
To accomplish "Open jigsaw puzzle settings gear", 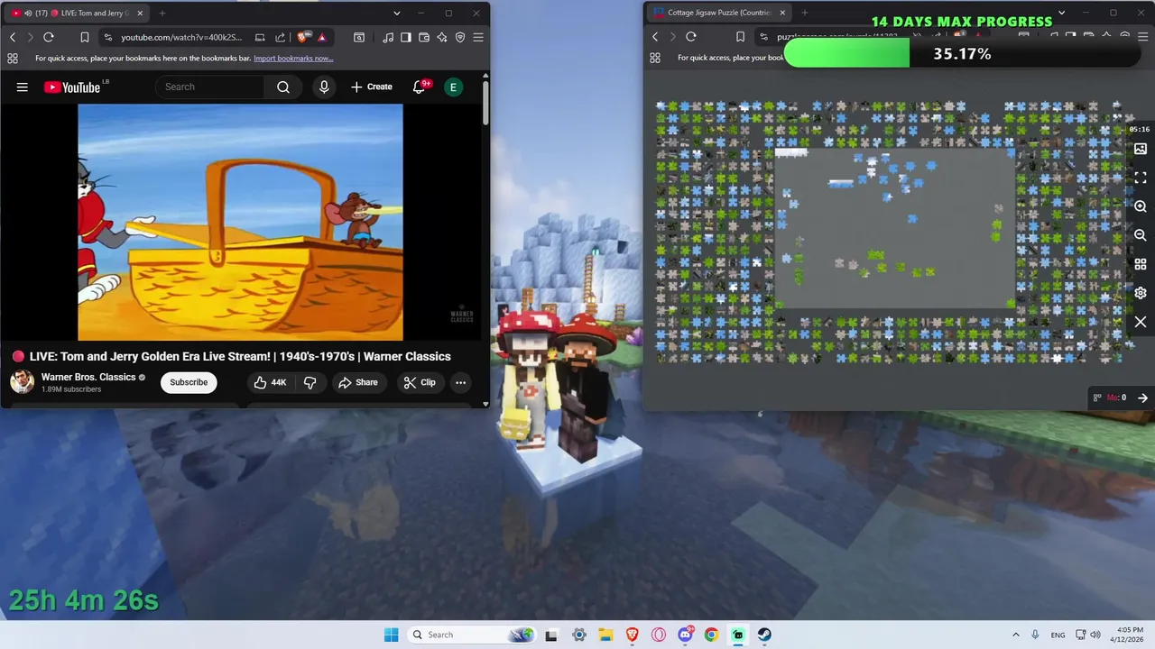I will point(1141,293).
